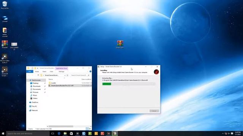Click the Smart Game Booster rocket logo

(x=156, y=72)
